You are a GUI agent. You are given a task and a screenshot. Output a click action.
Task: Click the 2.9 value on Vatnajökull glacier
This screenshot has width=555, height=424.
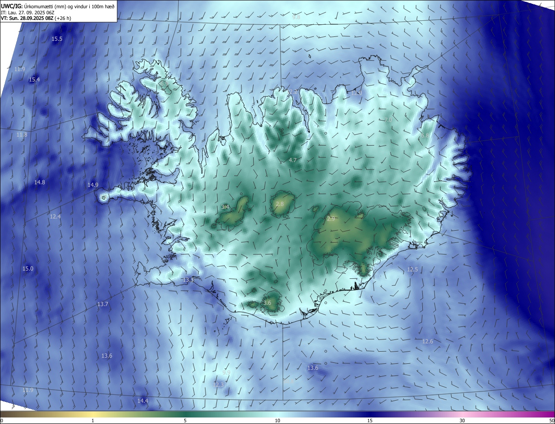(x=331, y=219)
